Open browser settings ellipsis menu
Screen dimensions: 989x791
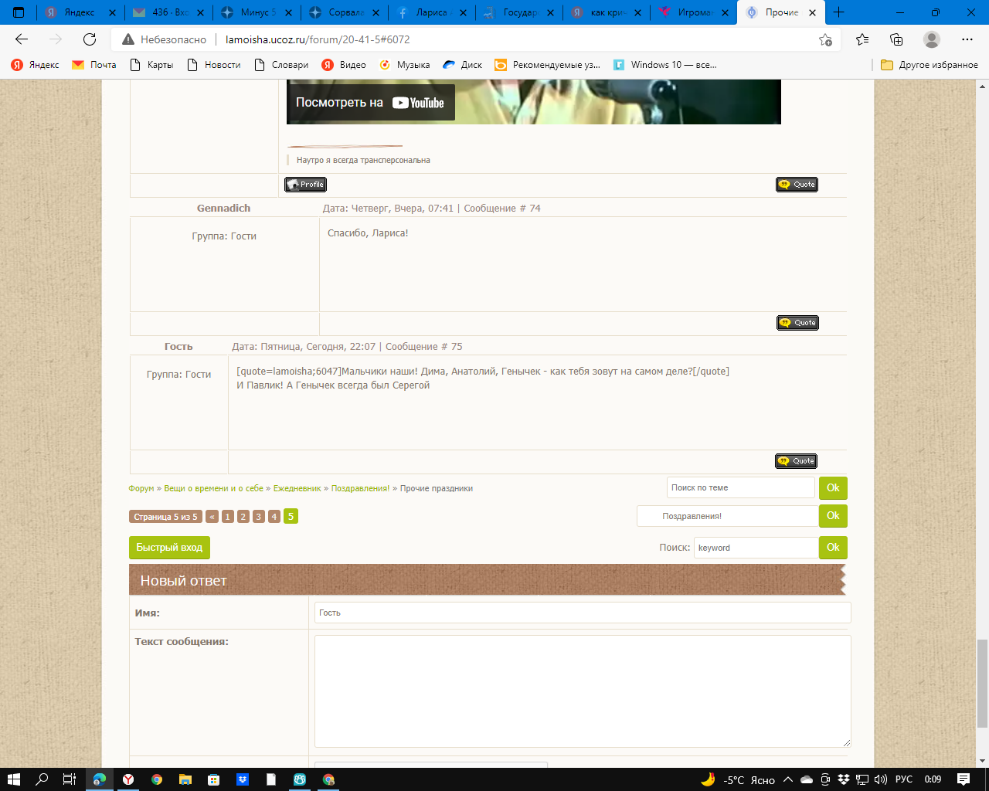click(x=967, y=39)
